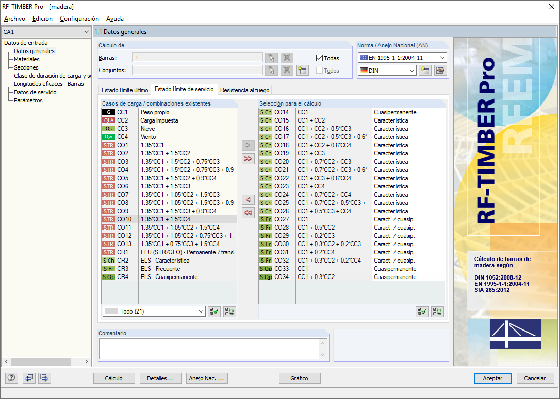560x399 pixels.
Task: Open Datos de servicio tree item
Action: (35, 92)
